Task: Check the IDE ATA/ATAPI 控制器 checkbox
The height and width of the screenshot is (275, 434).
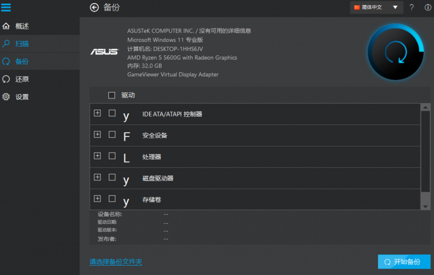Action: point(112,113)
